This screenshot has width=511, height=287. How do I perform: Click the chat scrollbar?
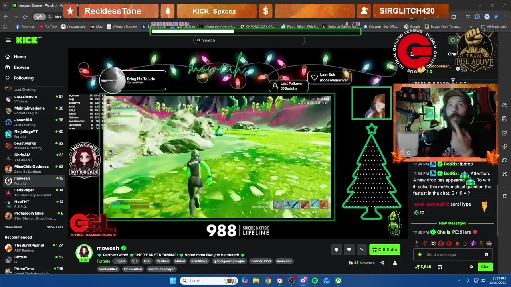pos(497,211)
